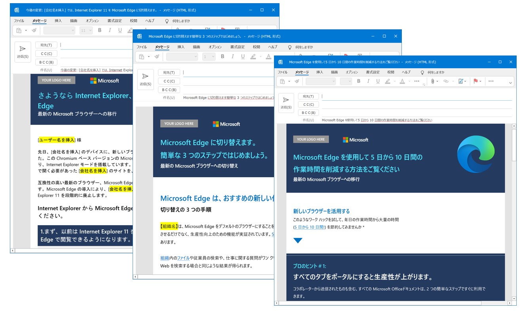Click the insert link icon in the front window
This screenshot has width=523, height=312.
(446, 81)
